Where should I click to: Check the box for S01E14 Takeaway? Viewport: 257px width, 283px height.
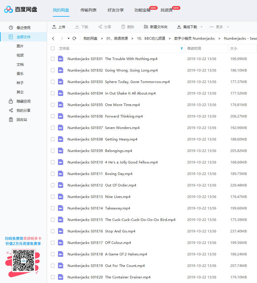click(x=53, y=208)
